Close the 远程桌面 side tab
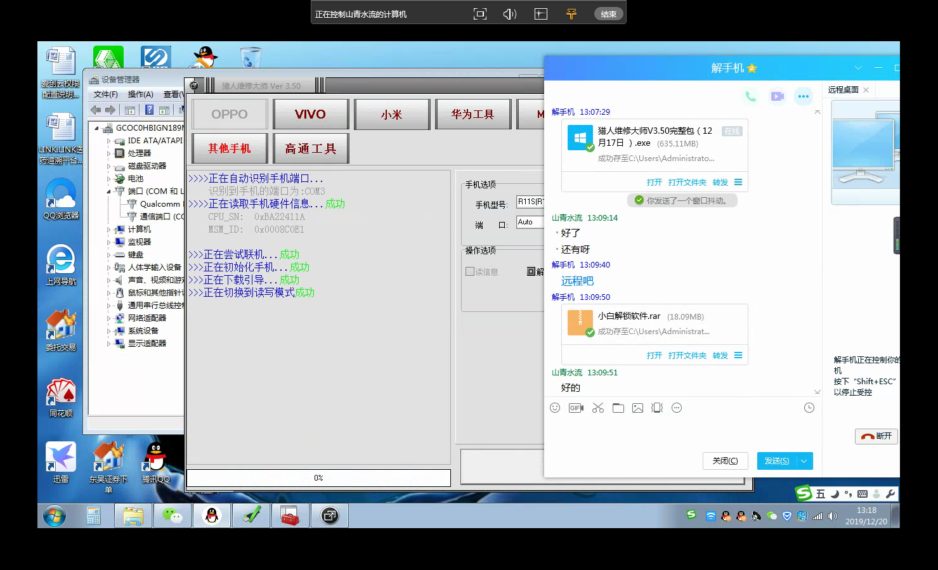Image resolution: width=938 pixels, height=570 pixels. tap(866, 90)
